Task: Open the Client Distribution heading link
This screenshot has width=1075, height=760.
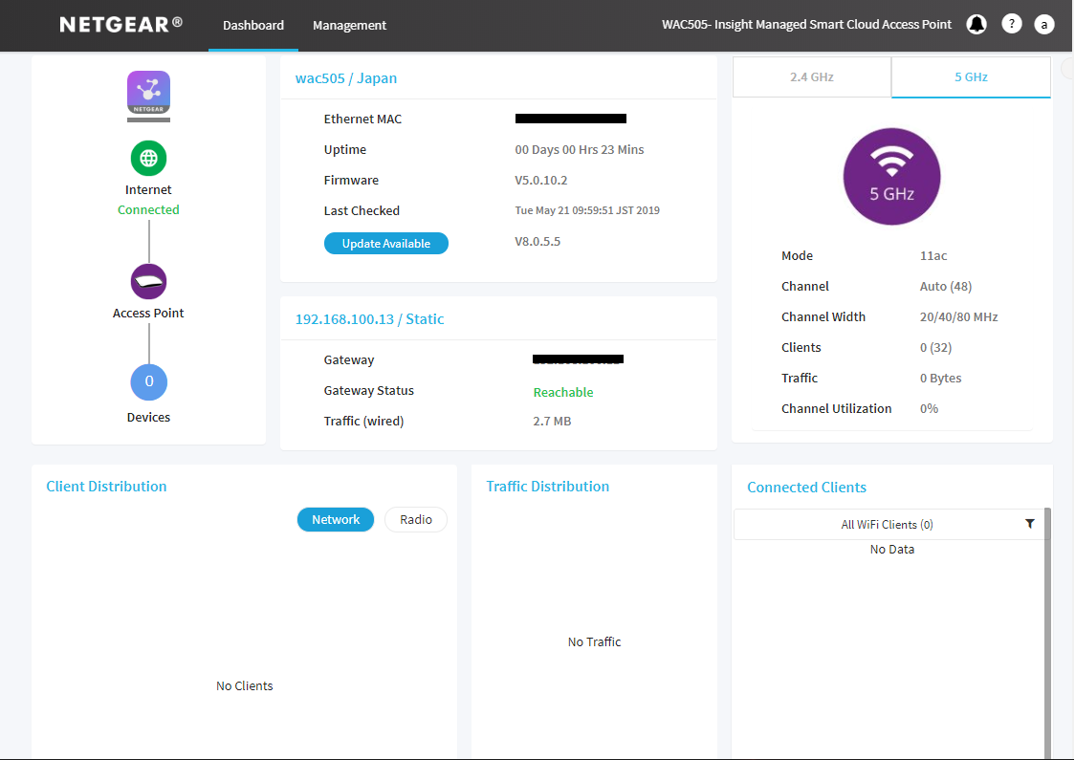Action: click(106, 486)
